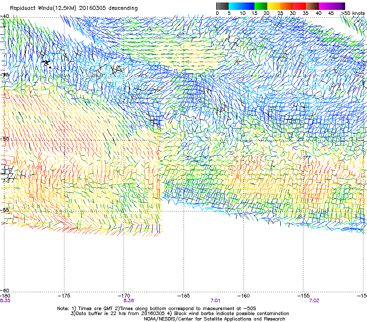367x322 pixels.
Task: Click the 6:36 purple time label
Action: (x=128, y=301)
